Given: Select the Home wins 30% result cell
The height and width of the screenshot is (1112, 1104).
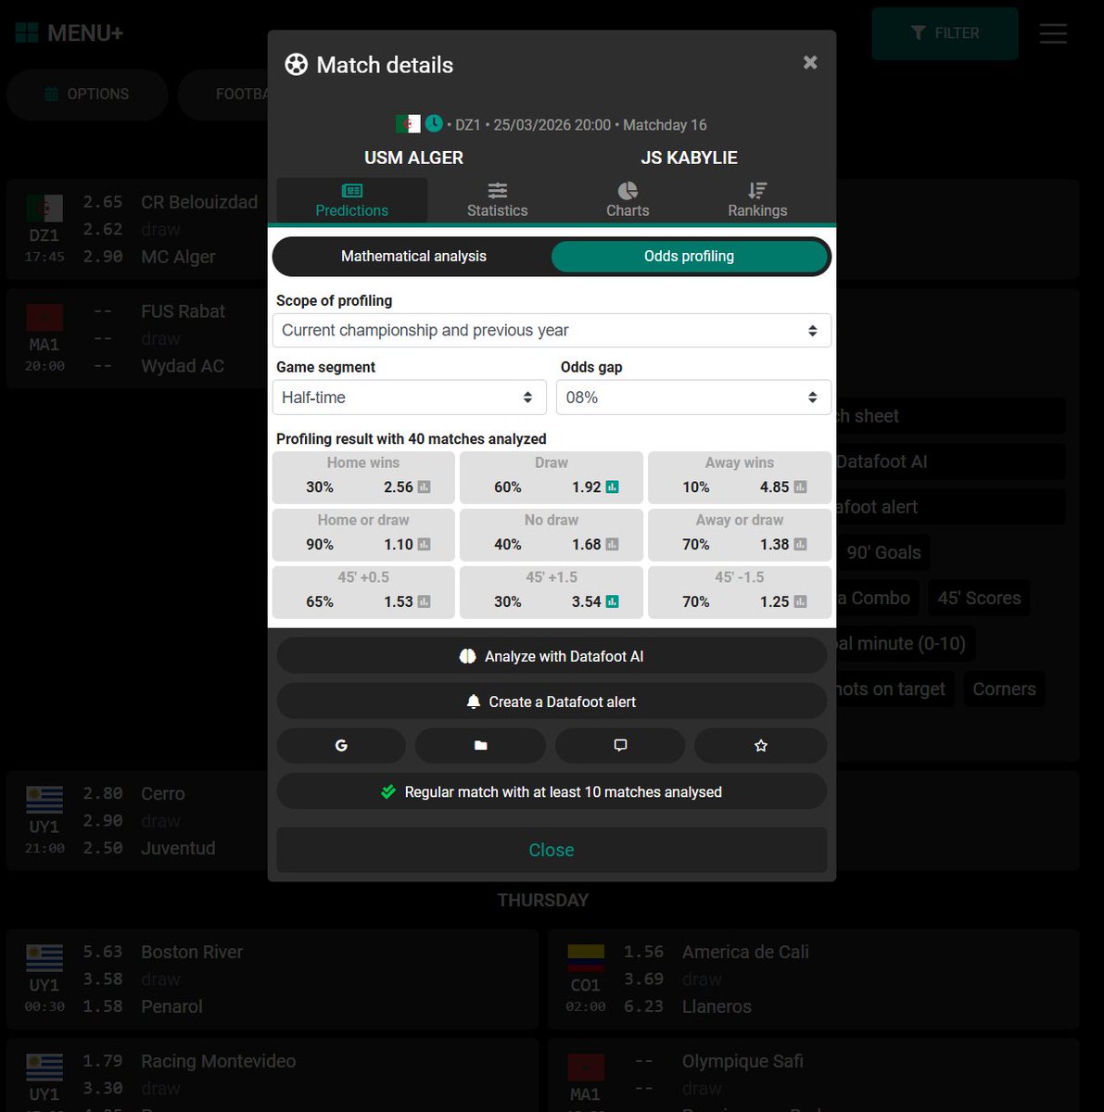Looking at the screenshot, I should click(363, 476).
